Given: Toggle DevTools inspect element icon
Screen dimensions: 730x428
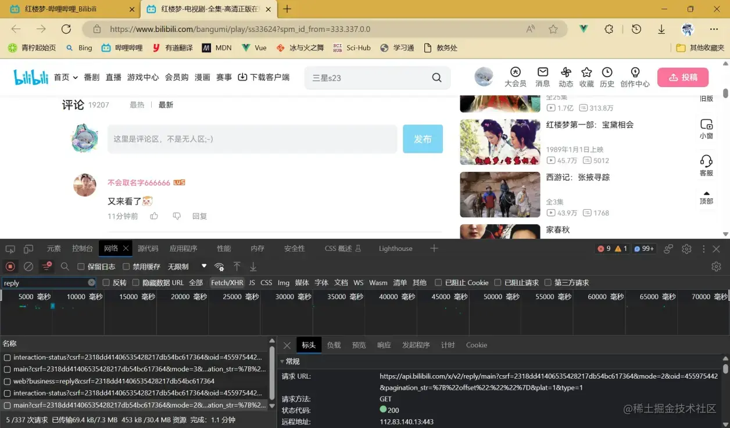Looking at the screenshot, I should pos(10,249).
